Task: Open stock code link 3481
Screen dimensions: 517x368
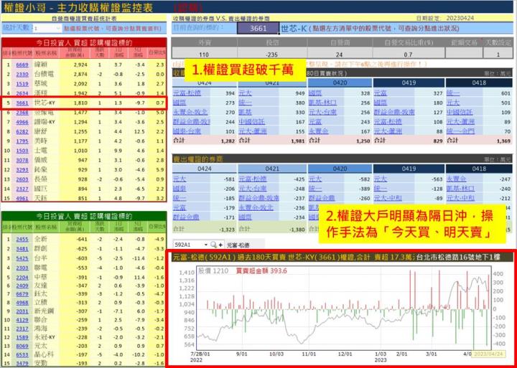Action: 22,248
